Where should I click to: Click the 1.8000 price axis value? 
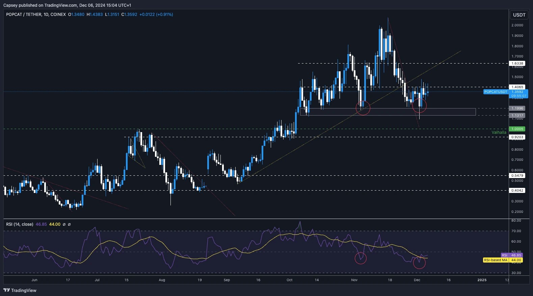(517, 46)
